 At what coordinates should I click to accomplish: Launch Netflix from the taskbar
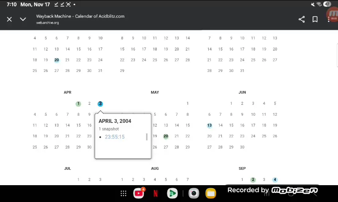click(155, 194)
